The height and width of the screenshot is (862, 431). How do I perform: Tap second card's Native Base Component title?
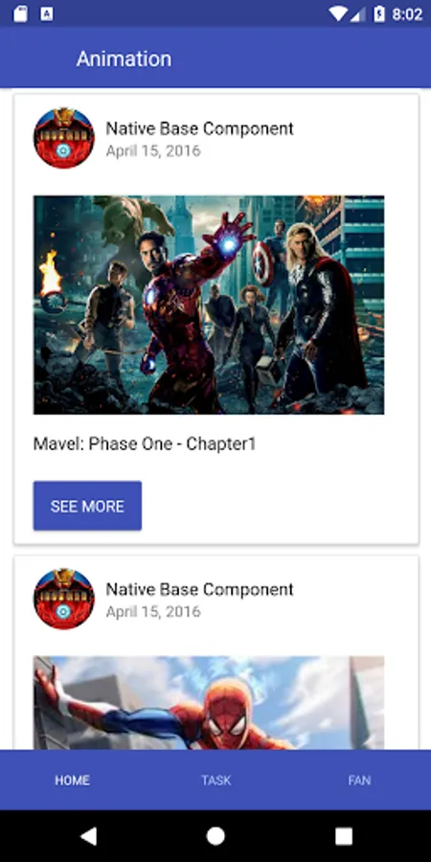point(199,589)
